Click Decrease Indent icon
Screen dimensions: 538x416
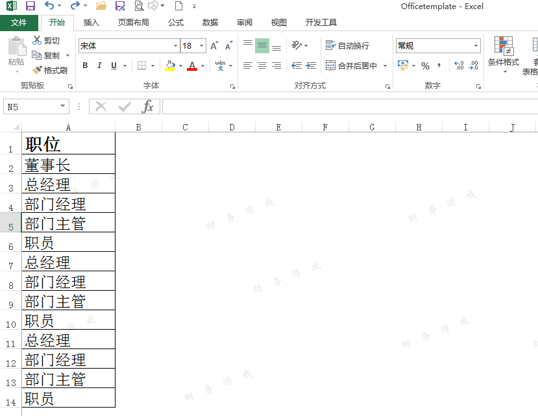pos(297,65)
